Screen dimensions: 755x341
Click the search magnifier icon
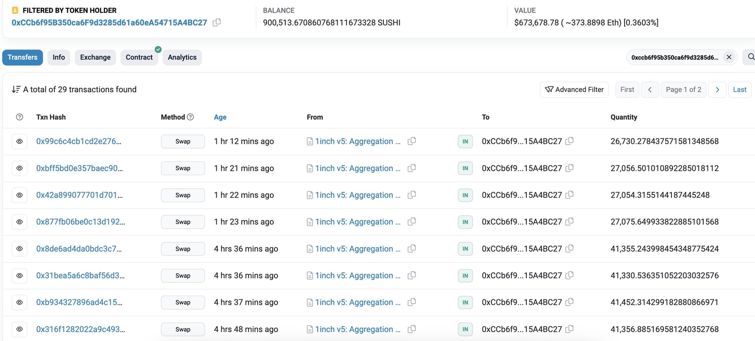pyautogui.click(x=751, y=57)
